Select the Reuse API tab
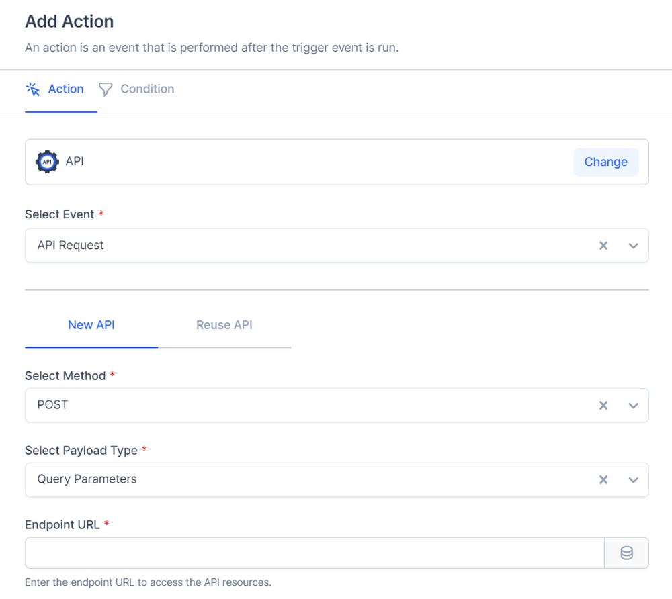The image size is (672, 599). tap(224, 325)
